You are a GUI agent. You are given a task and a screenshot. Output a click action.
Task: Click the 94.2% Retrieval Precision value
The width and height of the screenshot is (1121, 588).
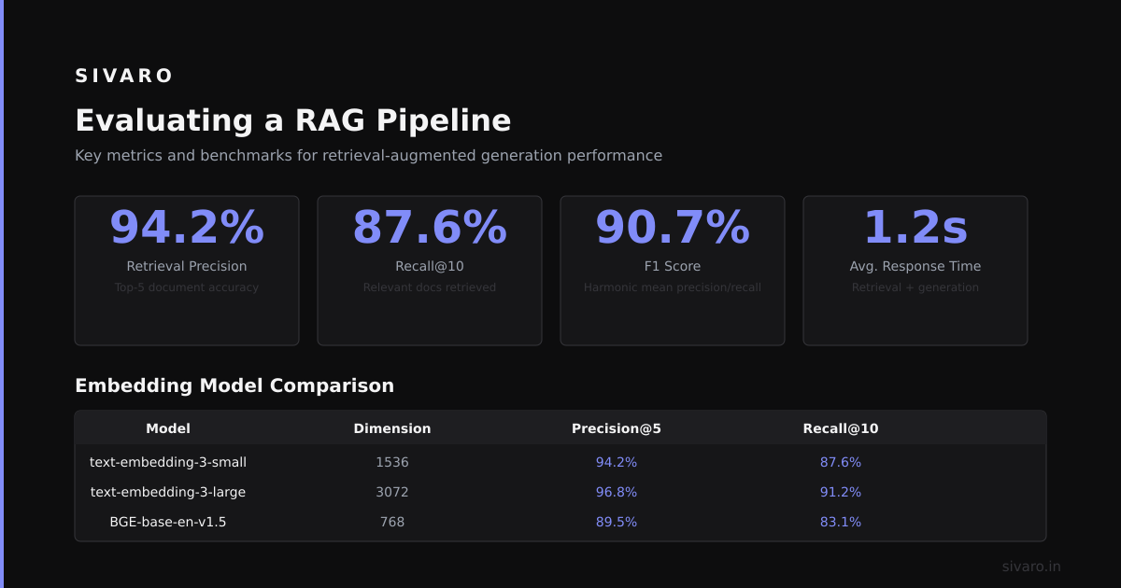(187, 227)
